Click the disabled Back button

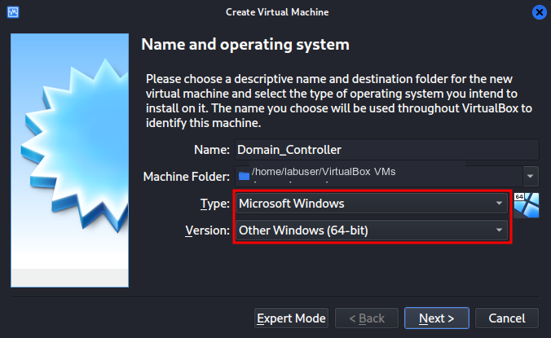[x=367, y=318]
